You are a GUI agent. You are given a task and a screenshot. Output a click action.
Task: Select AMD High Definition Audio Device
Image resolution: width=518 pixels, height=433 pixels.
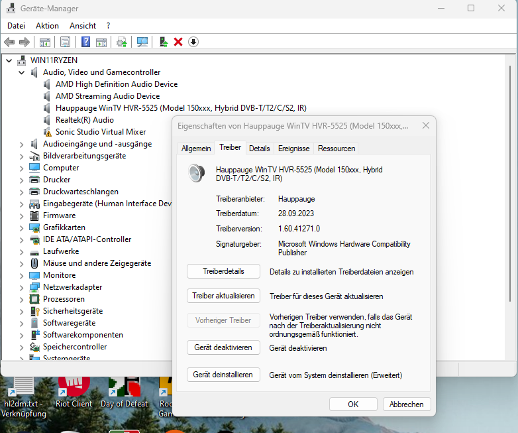coord(117,84)
